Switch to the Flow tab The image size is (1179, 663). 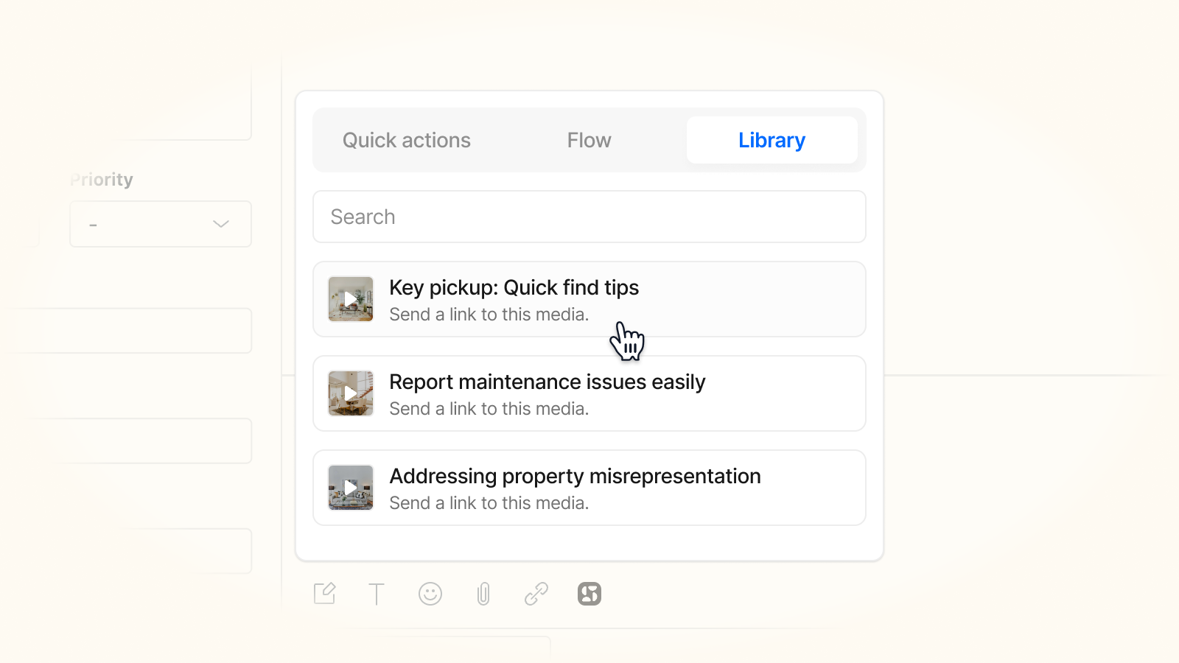(x=589, y=140)
